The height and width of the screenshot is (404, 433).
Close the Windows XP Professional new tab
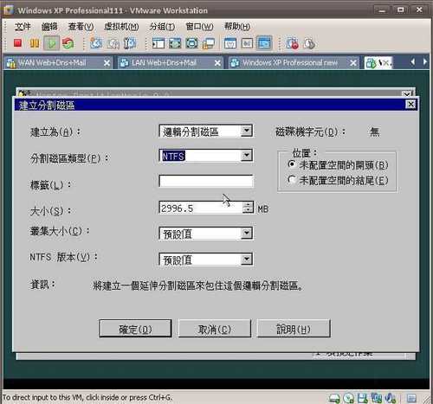(353, 63)
